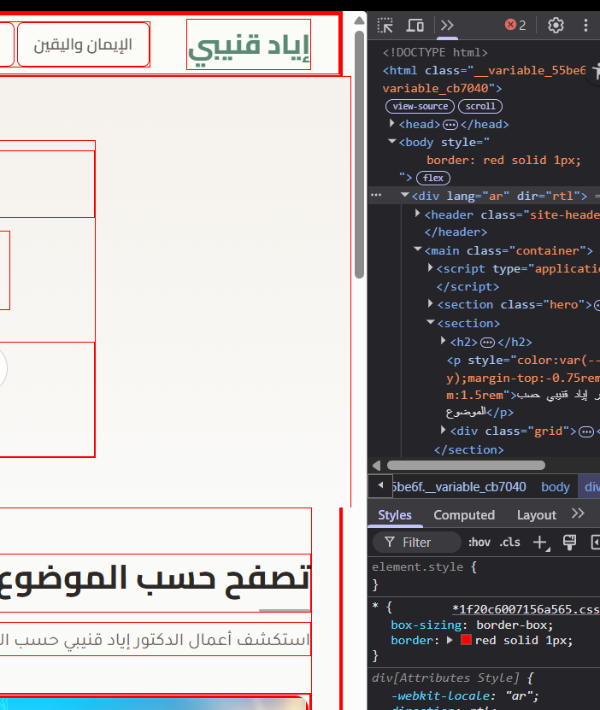The width and height of the screenshot is (600, 710).
Task: Toggle the computed styles sidebar icon
Action: pyautogui.click(x=596, y=542)
